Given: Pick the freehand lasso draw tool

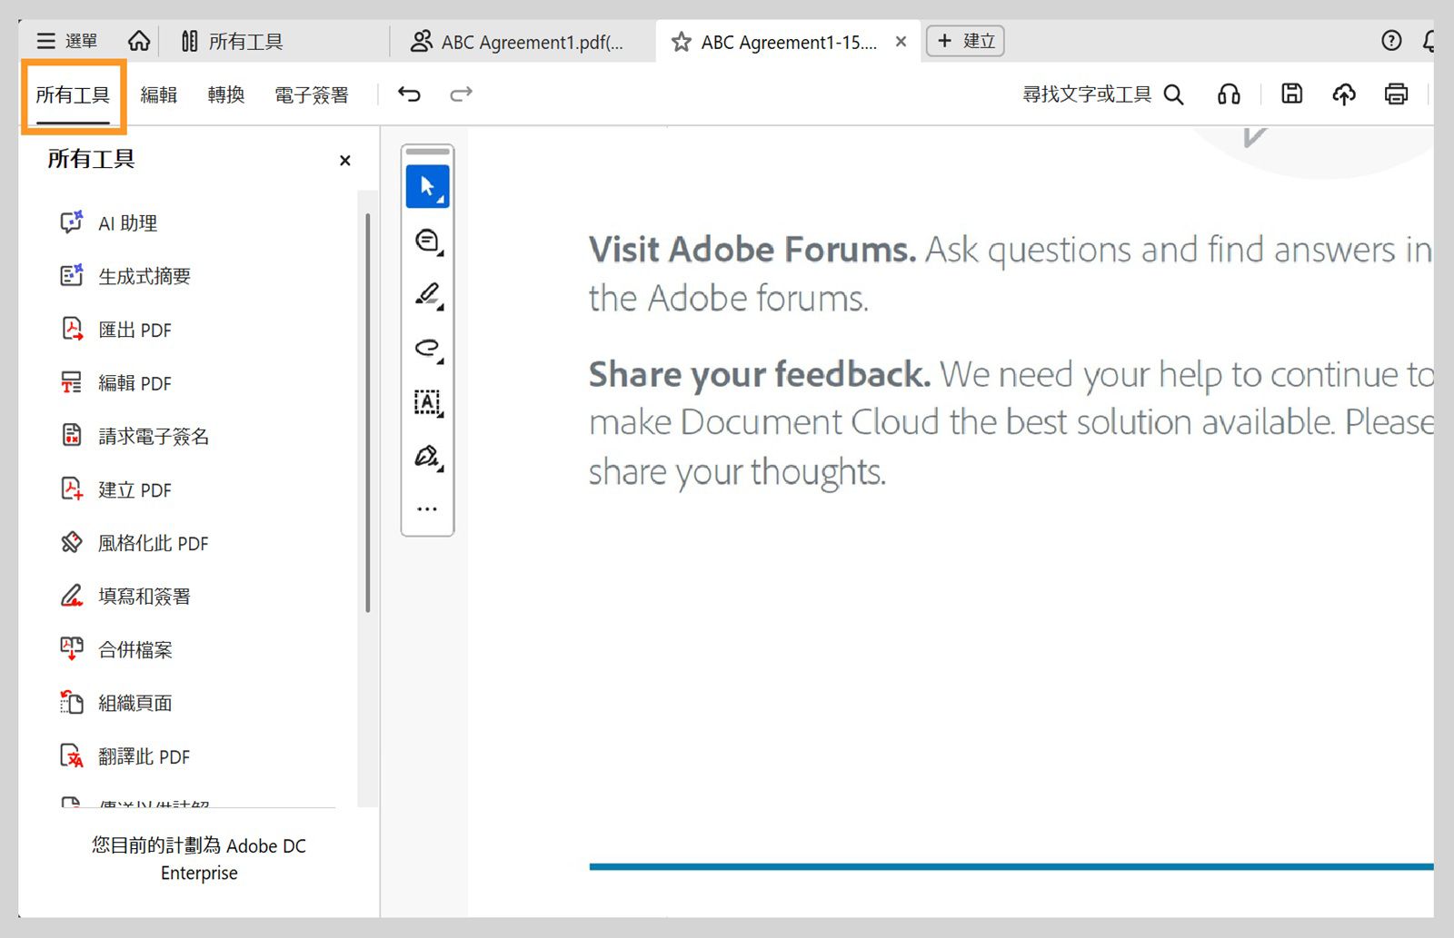Looking at the screenshot, I should tap(427, 348).
